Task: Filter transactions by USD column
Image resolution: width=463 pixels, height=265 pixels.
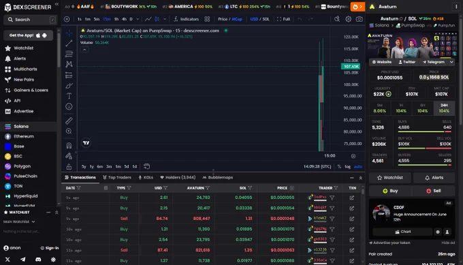Action: click(165, 188)
